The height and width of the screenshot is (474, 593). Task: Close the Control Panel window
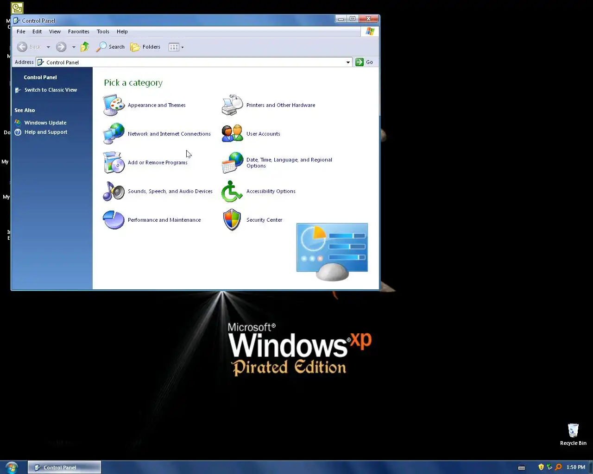[x=368, y=19]
